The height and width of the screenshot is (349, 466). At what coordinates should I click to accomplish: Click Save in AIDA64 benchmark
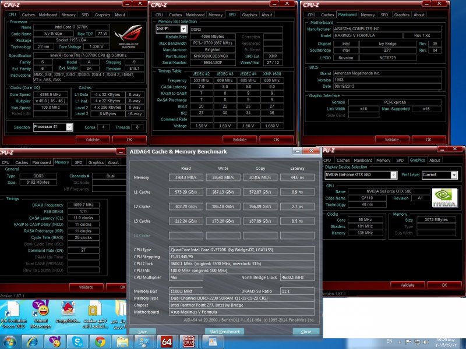pos(143,332)
